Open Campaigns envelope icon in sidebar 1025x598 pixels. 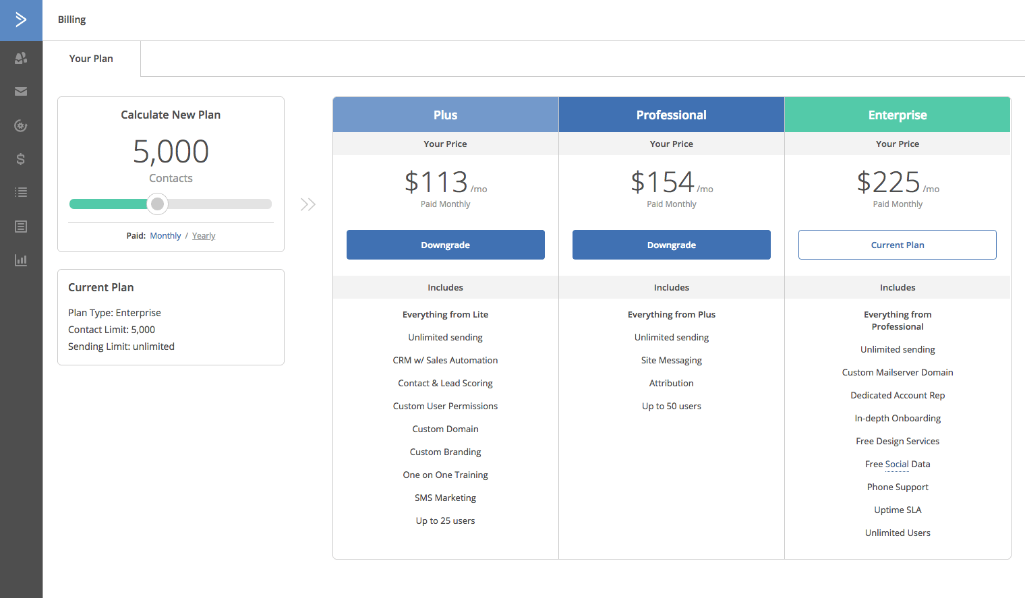(x=21, y=92)
